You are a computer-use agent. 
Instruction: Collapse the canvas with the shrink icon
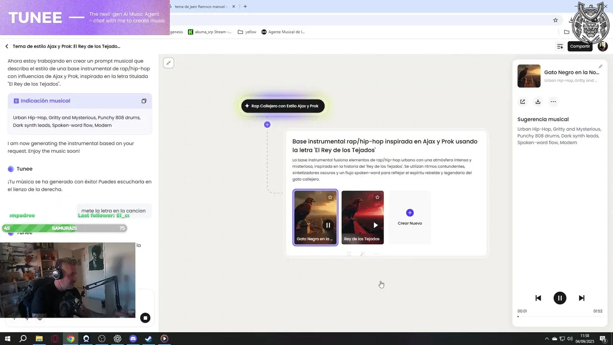(169, 63)
